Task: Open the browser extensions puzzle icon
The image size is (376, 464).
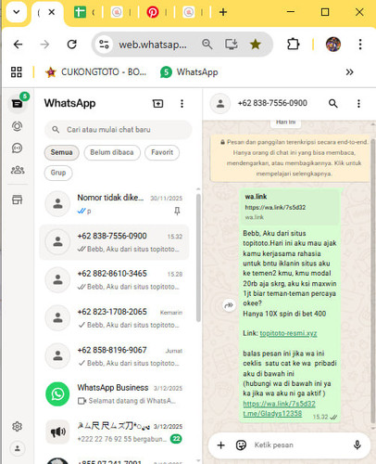Action: point(293,45)
